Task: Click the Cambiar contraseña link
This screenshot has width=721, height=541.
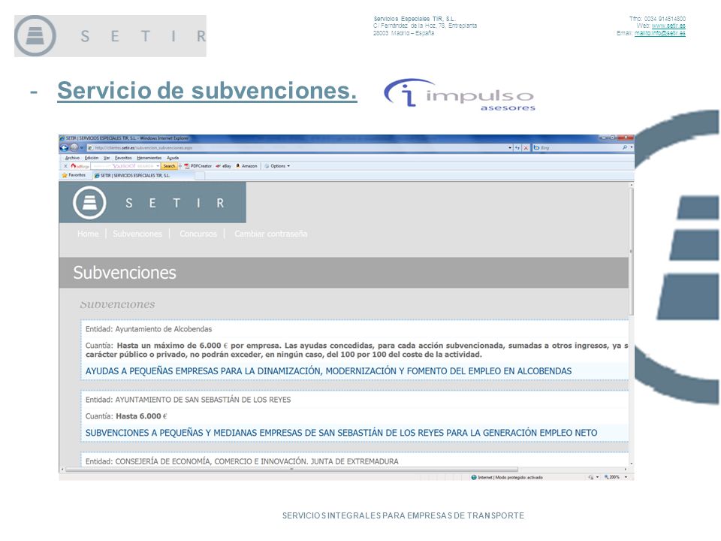Action: 271,234
